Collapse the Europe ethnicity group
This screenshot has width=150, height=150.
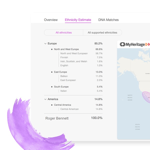point(45,44)
